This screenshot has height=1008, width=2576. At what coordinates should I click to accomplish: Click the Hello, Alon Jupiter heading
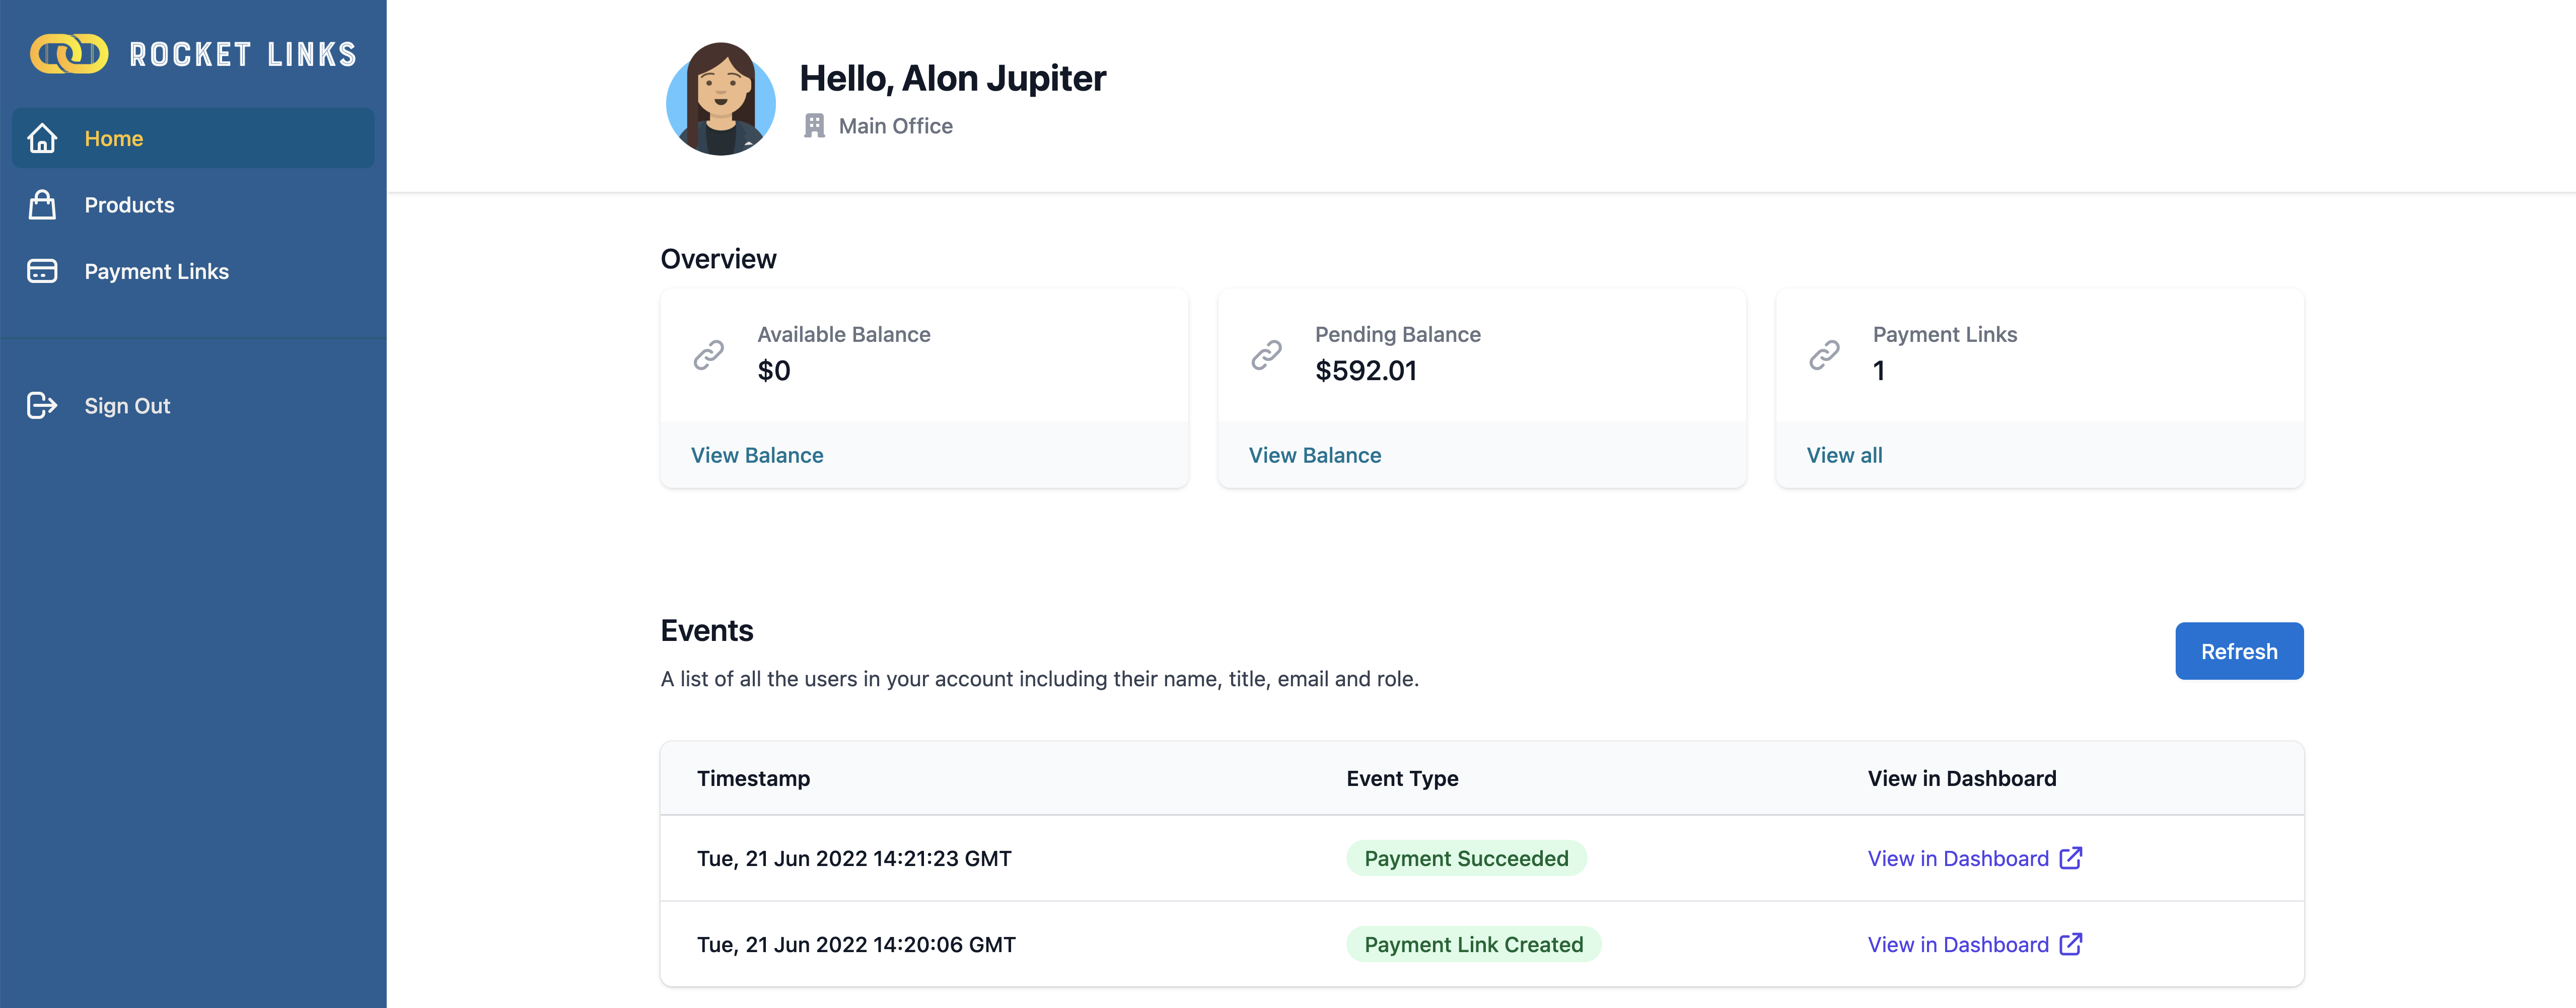[x=952, y=78]
